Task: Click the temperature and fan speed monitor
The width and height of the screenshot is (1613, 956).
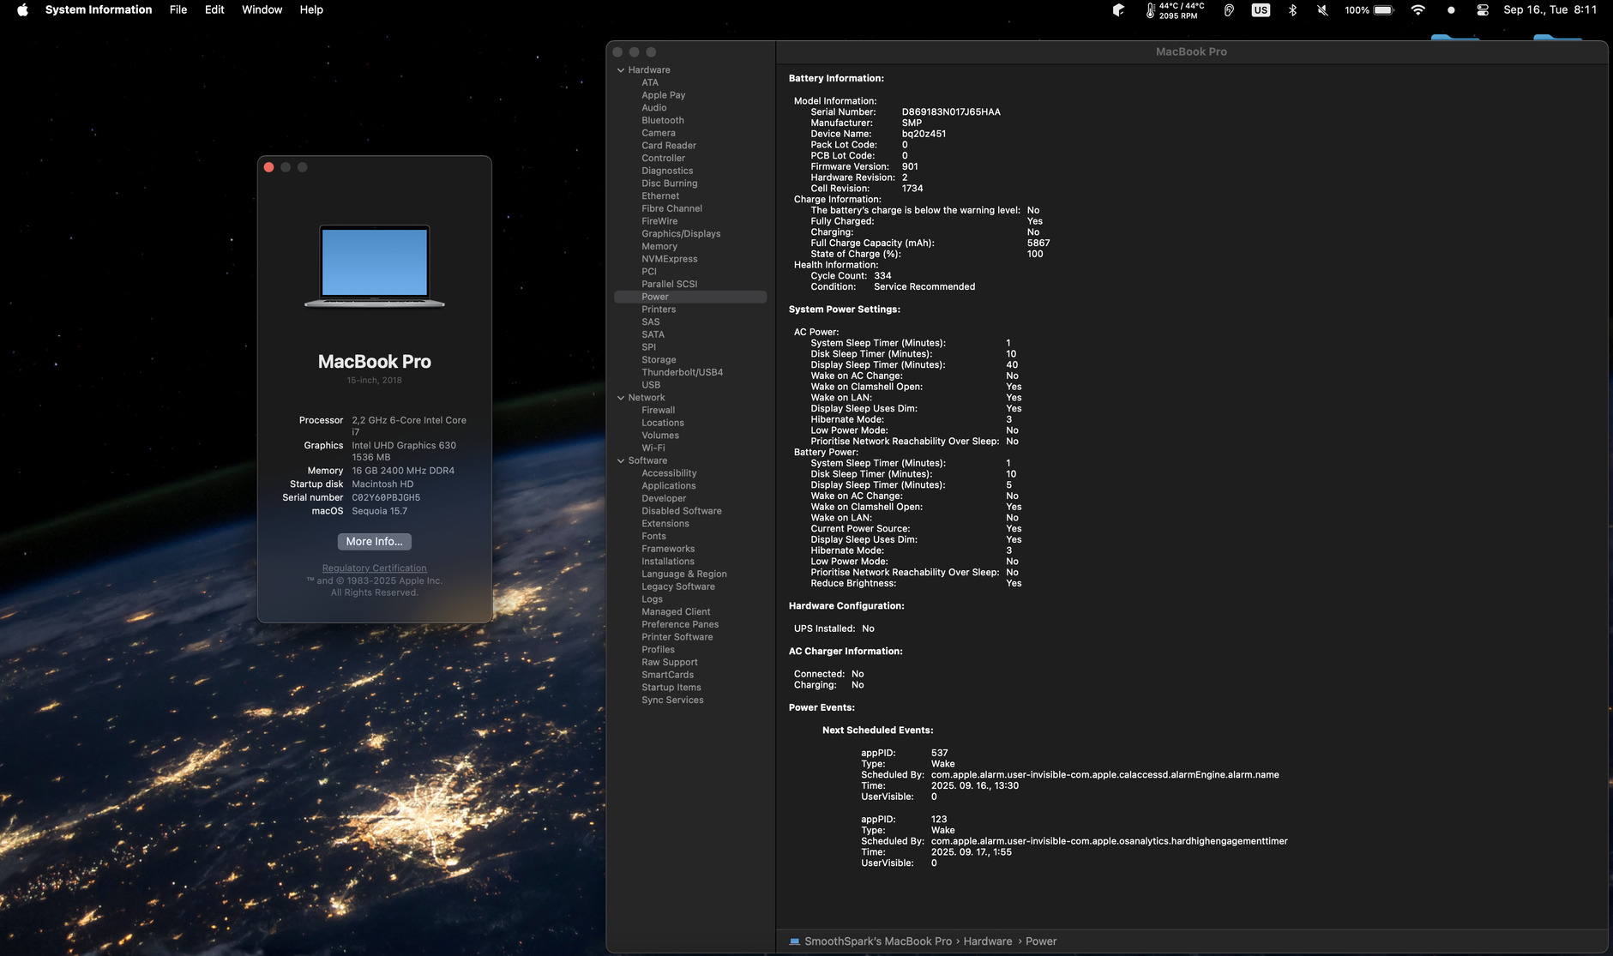Action: click(x=1174, y=10)
